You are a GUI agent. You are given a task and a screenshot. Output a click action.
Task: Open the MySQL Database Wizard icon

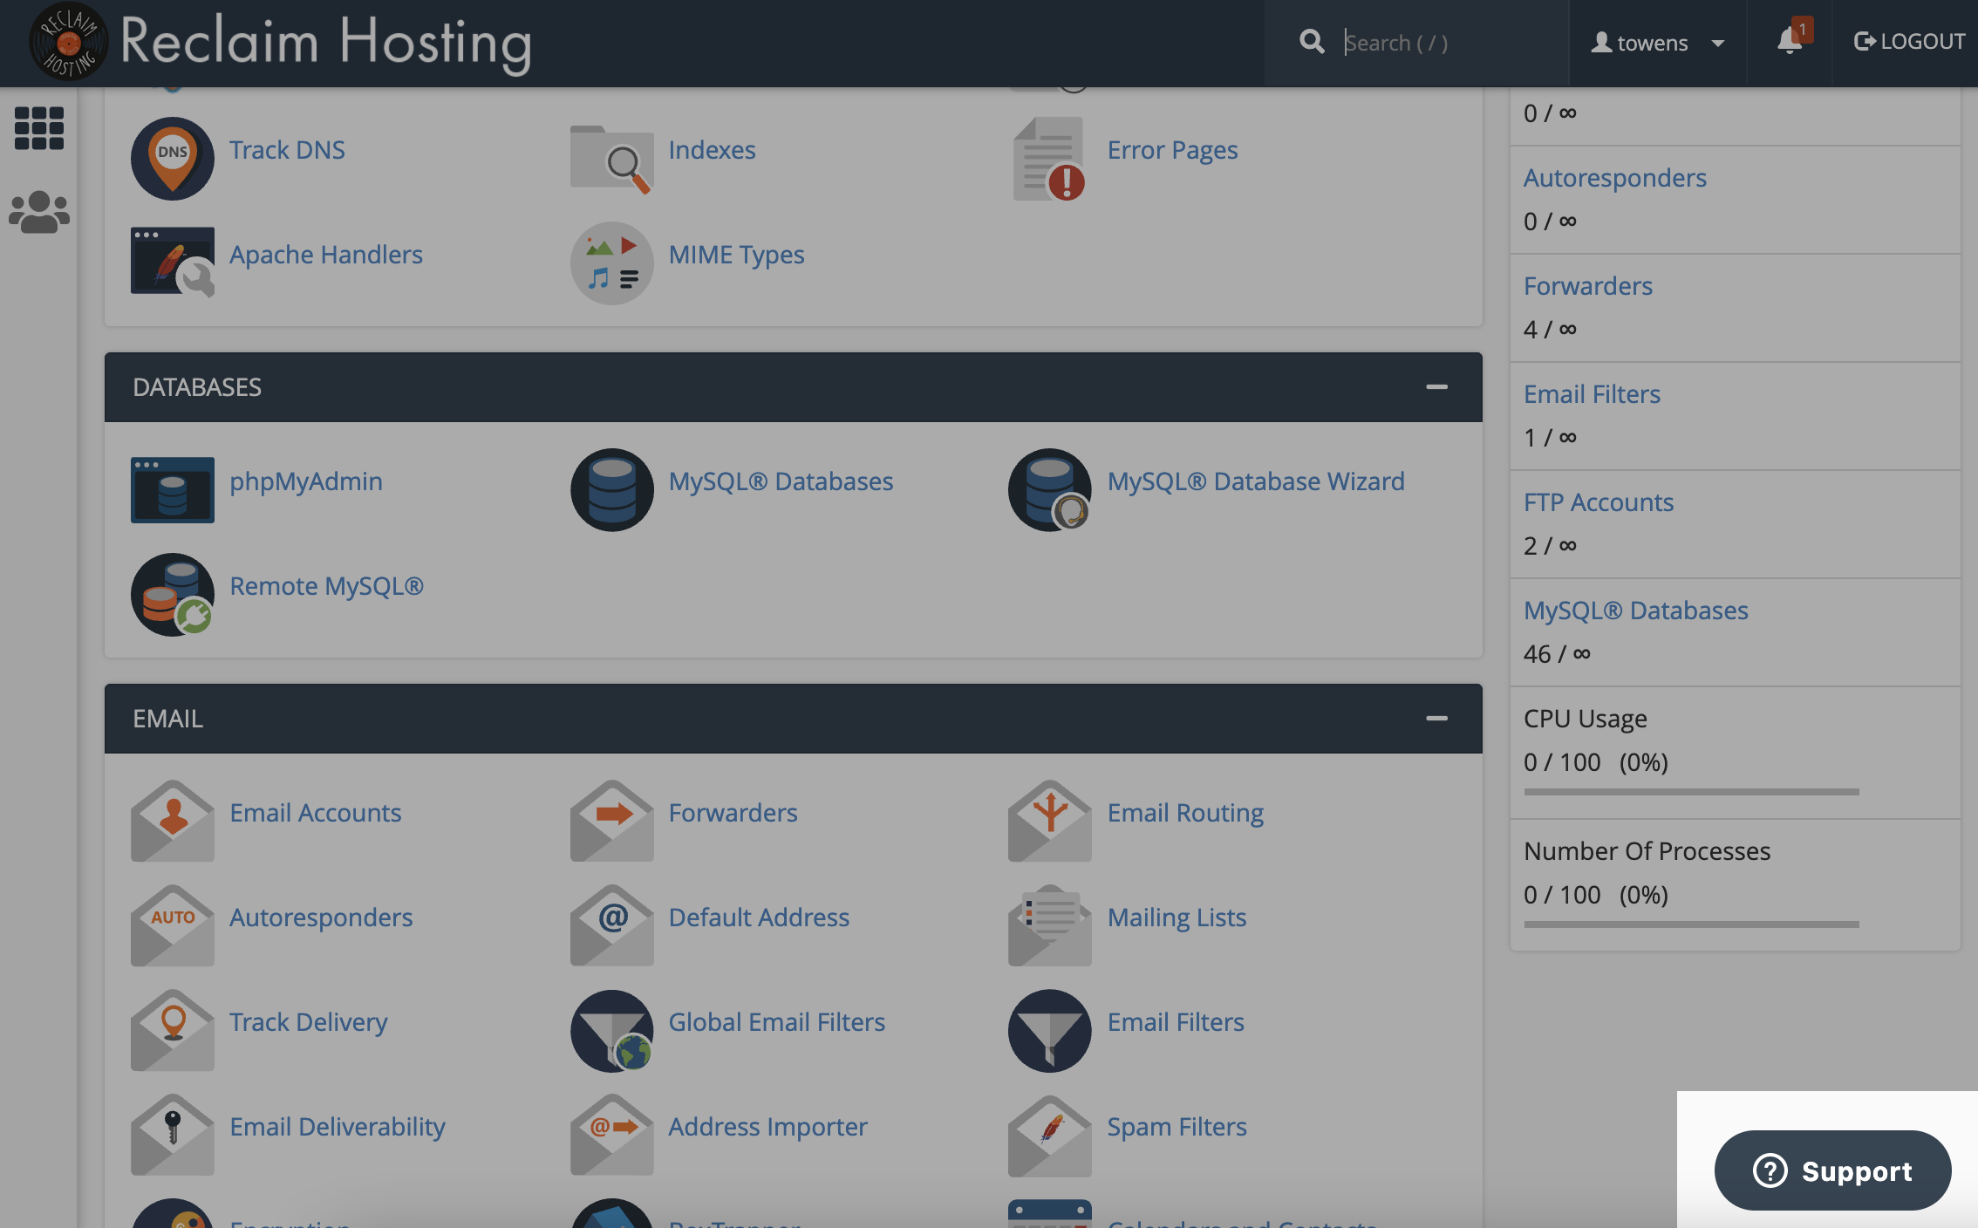(x=1049, y=489)
